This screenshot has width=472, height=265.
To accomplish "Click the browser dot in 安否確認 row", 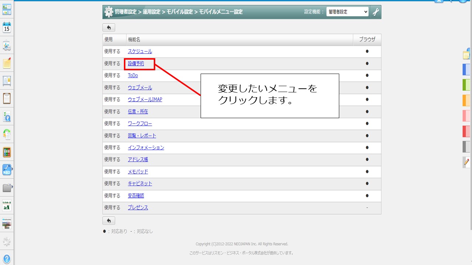I will [367, 196].
